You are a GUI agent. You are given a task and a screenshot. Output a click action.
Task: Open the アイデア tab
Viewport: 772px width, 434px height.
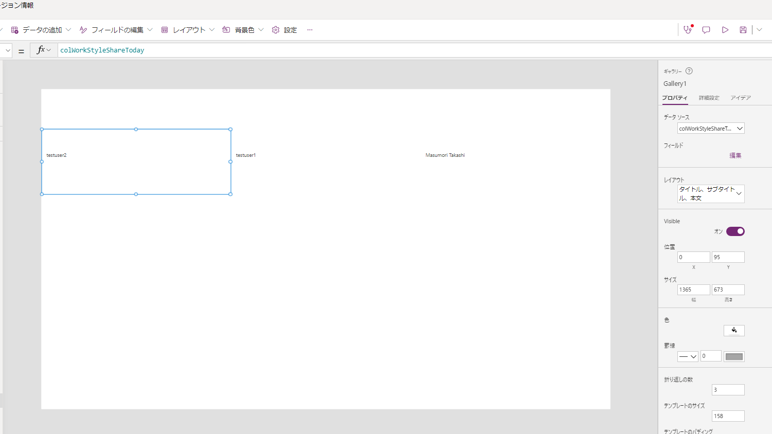(x=741, y=98)
